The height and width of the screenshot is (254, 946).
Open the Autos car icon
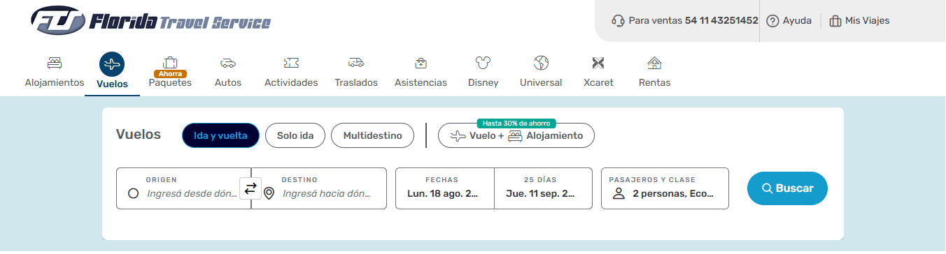coord(228,63)
